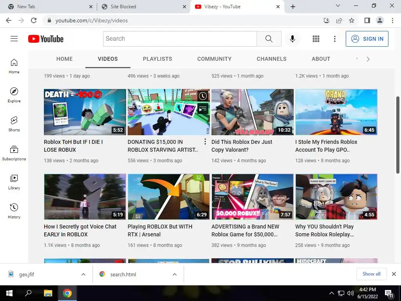Open the 50,000 ROBUX thumbnail
This screenshot has height=301, width=401.
[x=253, y=197]
